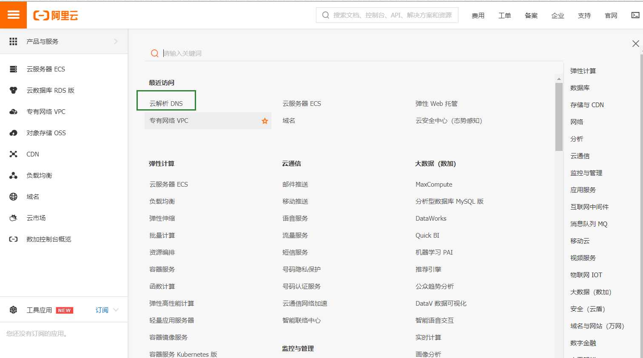Viewport: 643px width, 358px height.
Task: Toggle the orange hamburger menu button
Action: coord(13,15)
